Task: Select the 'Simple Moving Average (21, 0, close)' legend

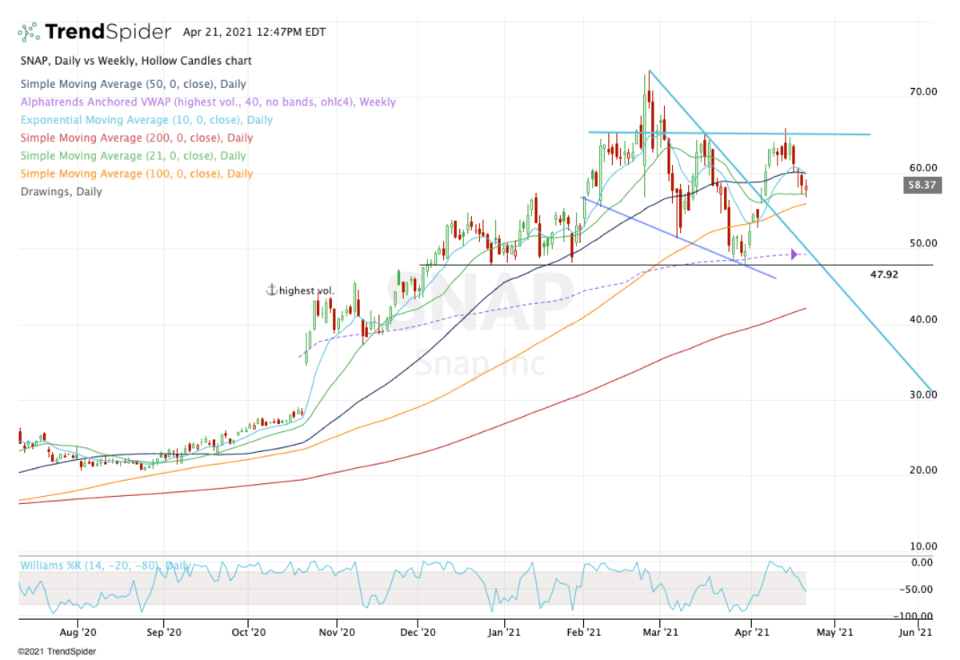Action: pyautogui.click(x=133, y=156)
